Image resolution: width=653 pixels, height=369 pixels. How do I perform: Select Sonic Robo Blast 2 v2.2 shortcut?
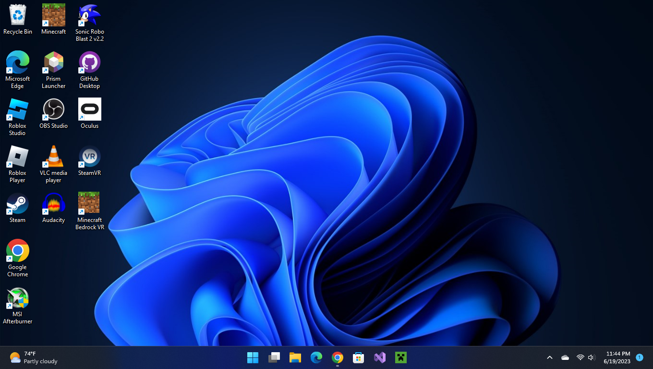(x=90, y=23)
